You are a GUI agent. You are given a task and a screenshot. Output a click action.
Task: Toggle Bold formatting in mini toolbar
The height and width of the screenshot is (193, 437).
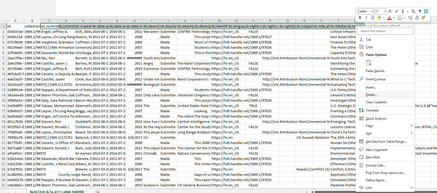coord(360,18)
